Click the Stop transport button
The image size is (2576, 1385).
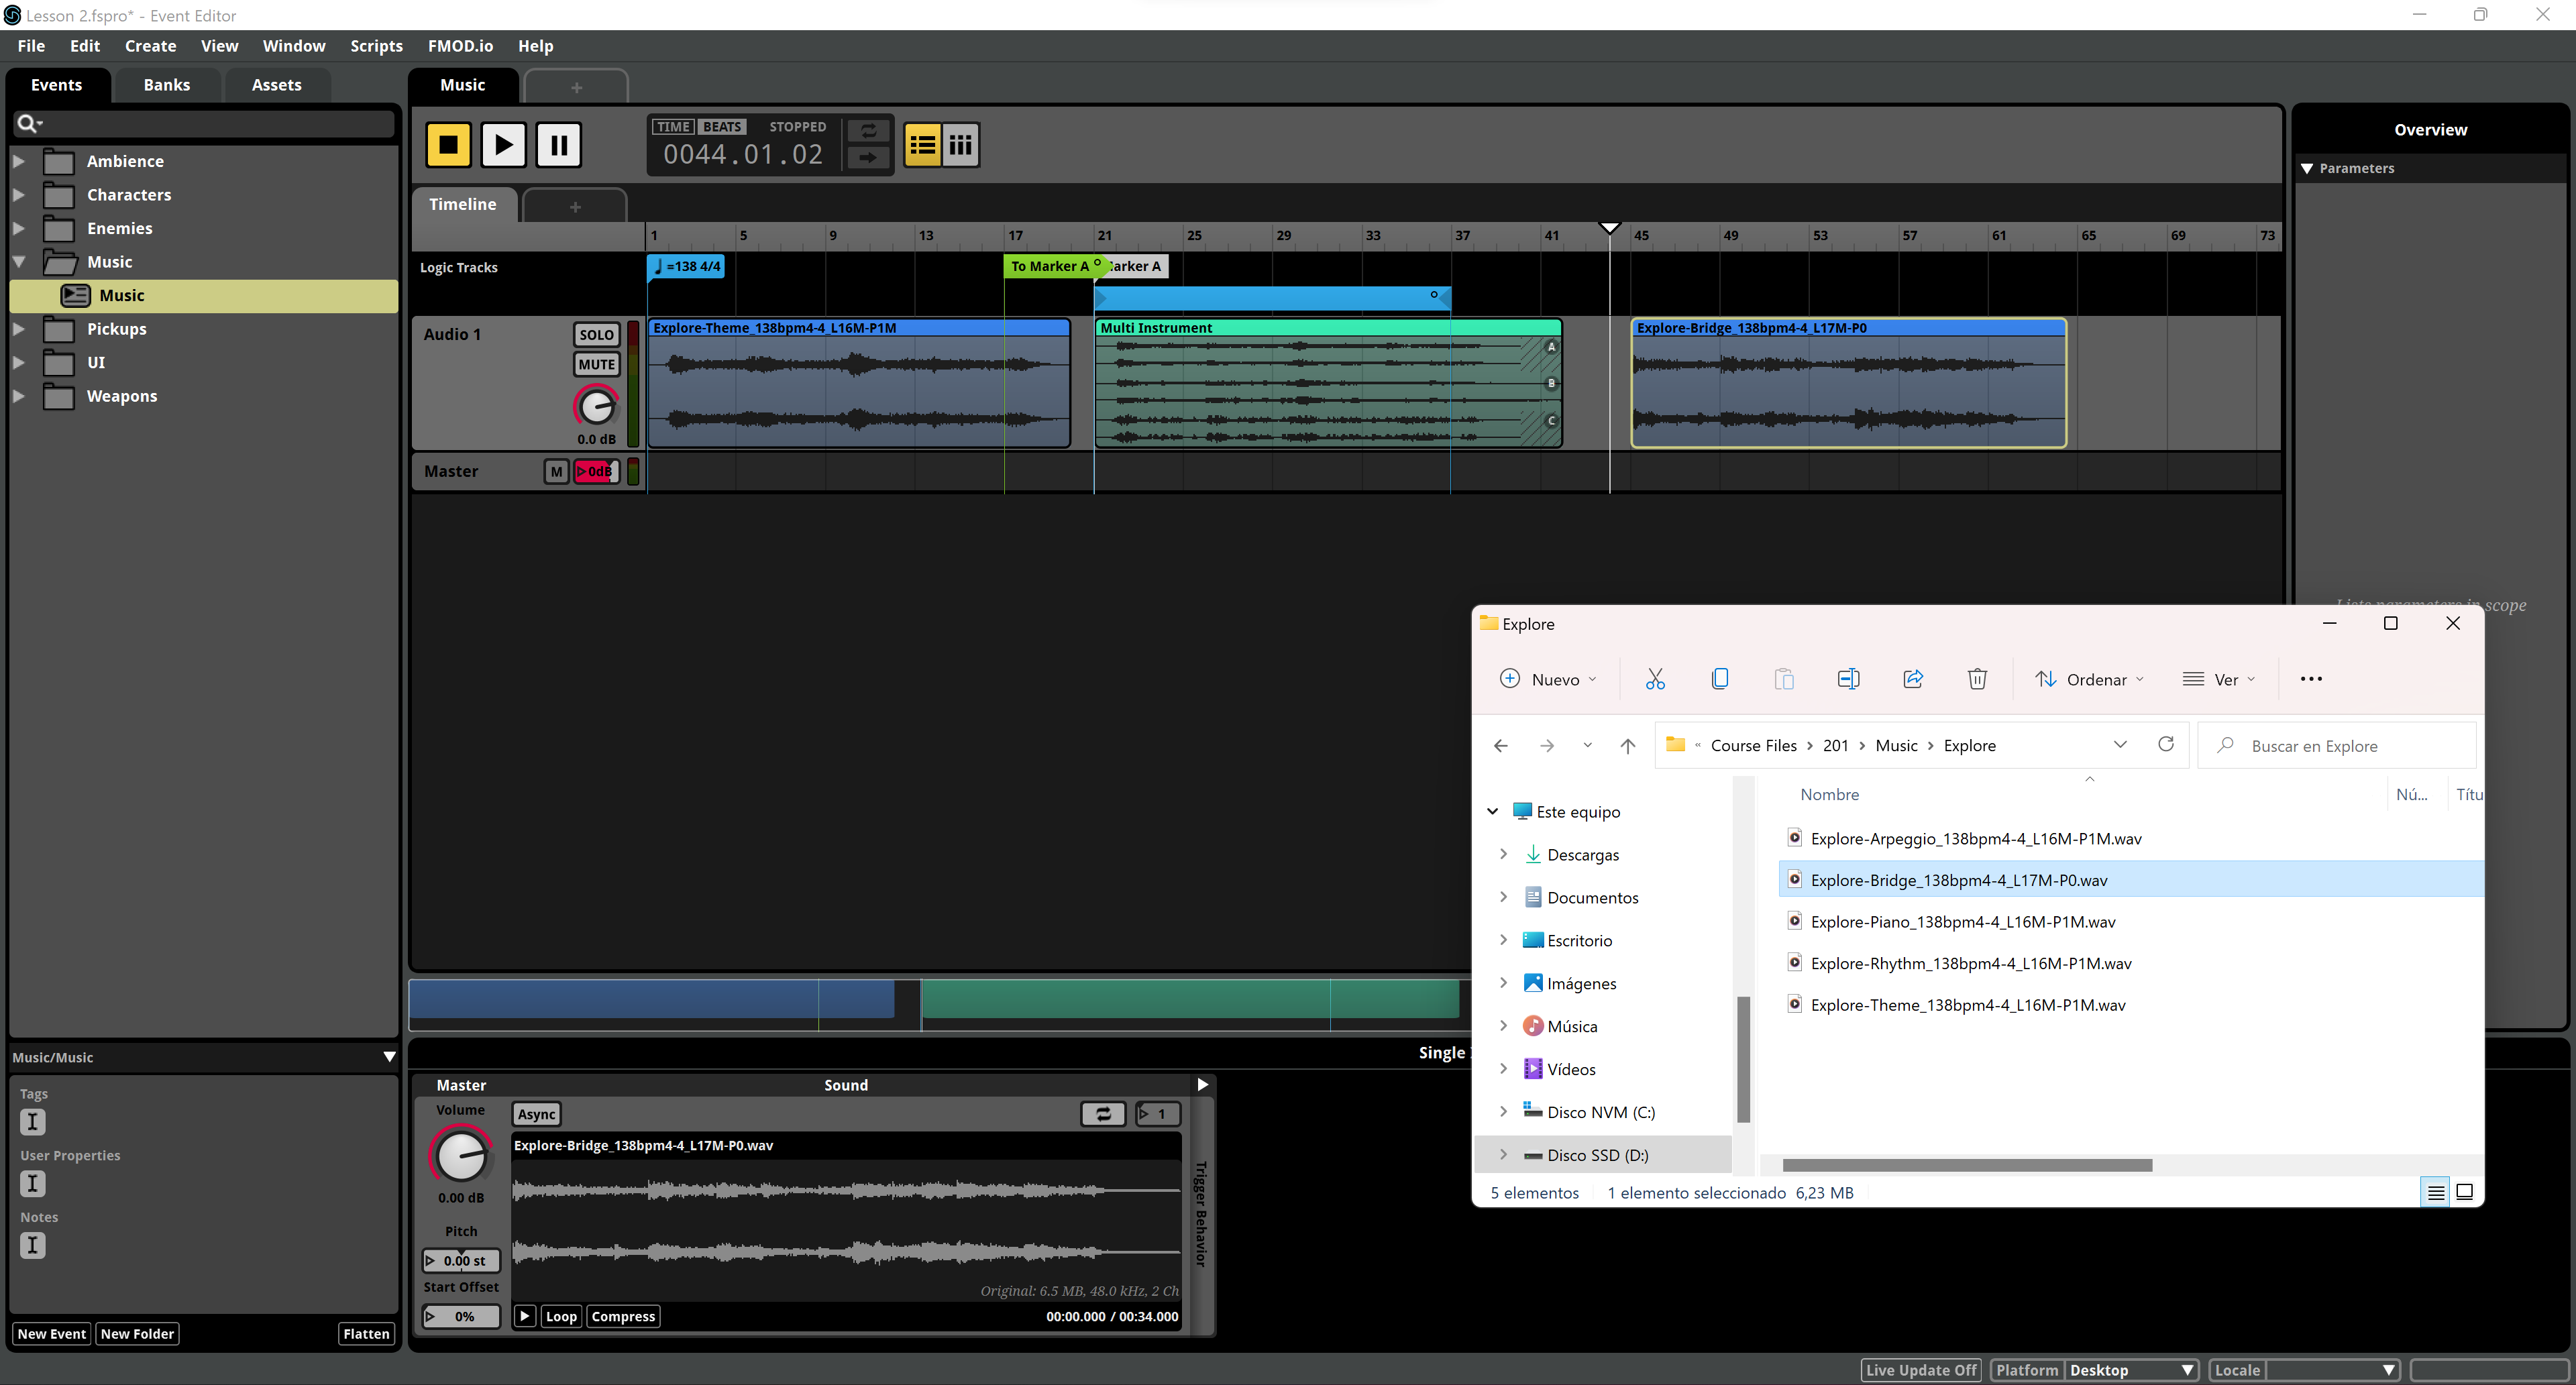448,145
